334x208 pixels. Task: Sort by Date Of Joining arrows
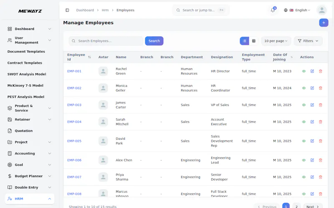tap(291, 57)
